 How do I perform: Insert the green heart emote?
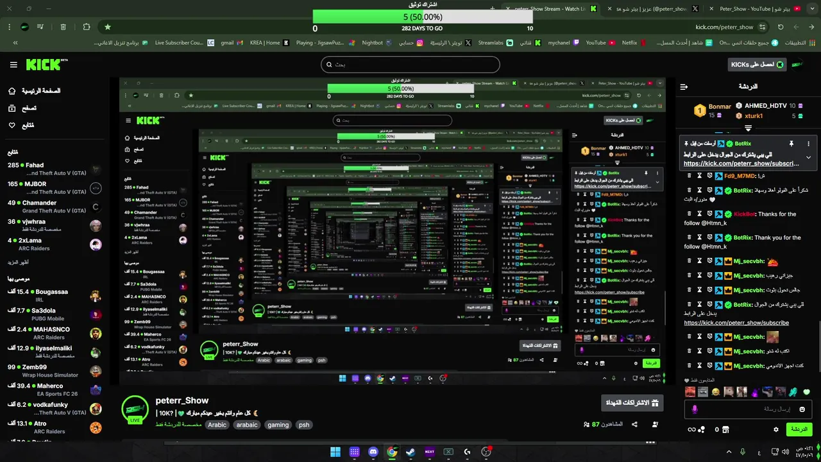click(x=807, y=392)
